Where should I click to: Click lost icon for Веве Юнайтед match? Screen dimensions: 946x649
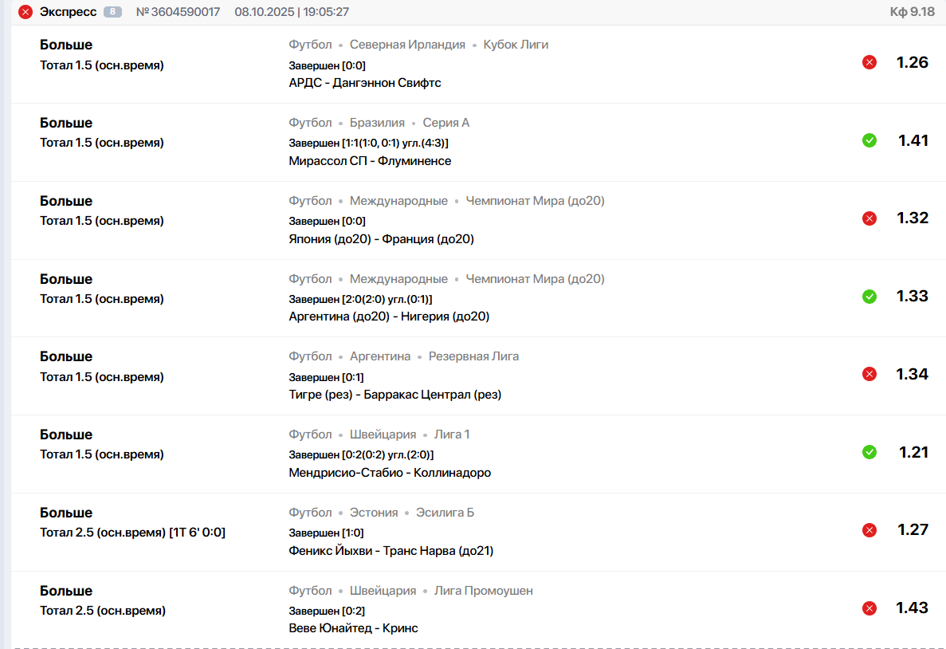(869, 608)
